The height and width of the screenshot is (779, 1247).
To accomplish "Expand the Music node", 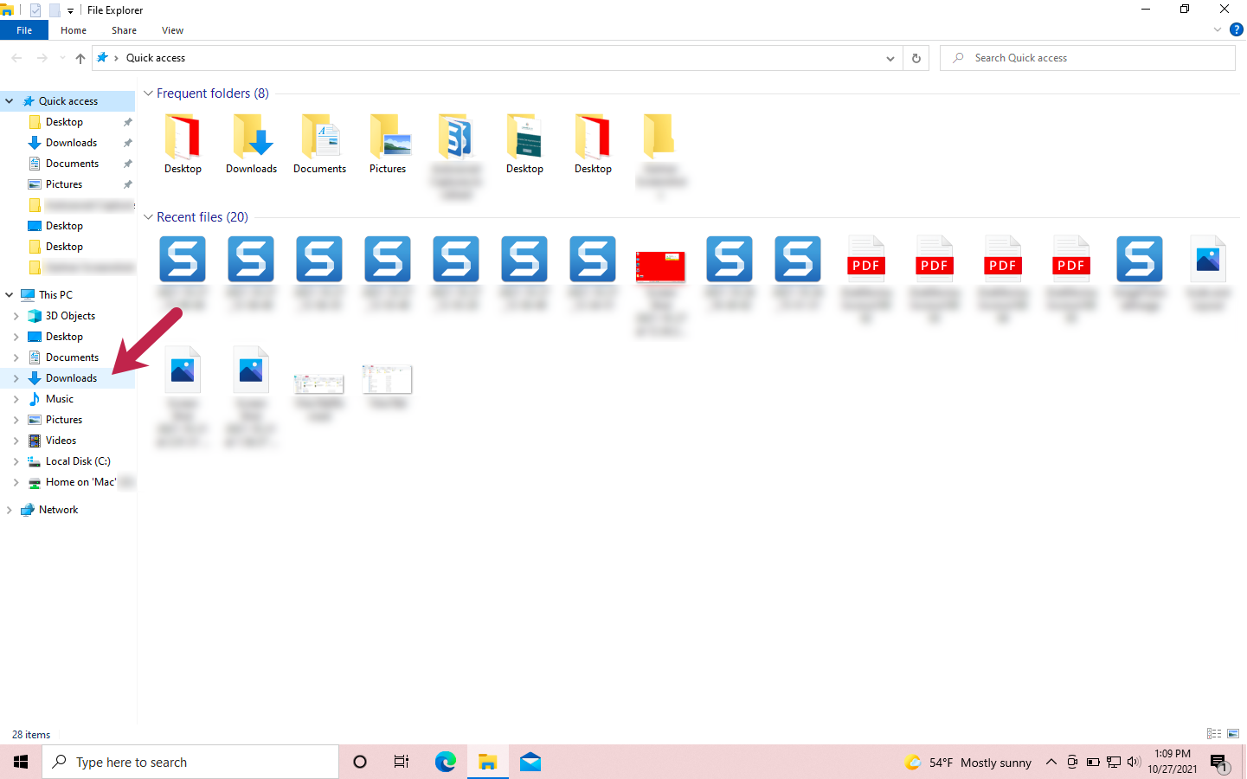I will pos(16,399).
